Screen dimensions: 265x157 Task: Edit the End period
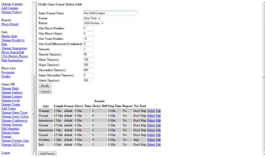click(x=158, y=145)
